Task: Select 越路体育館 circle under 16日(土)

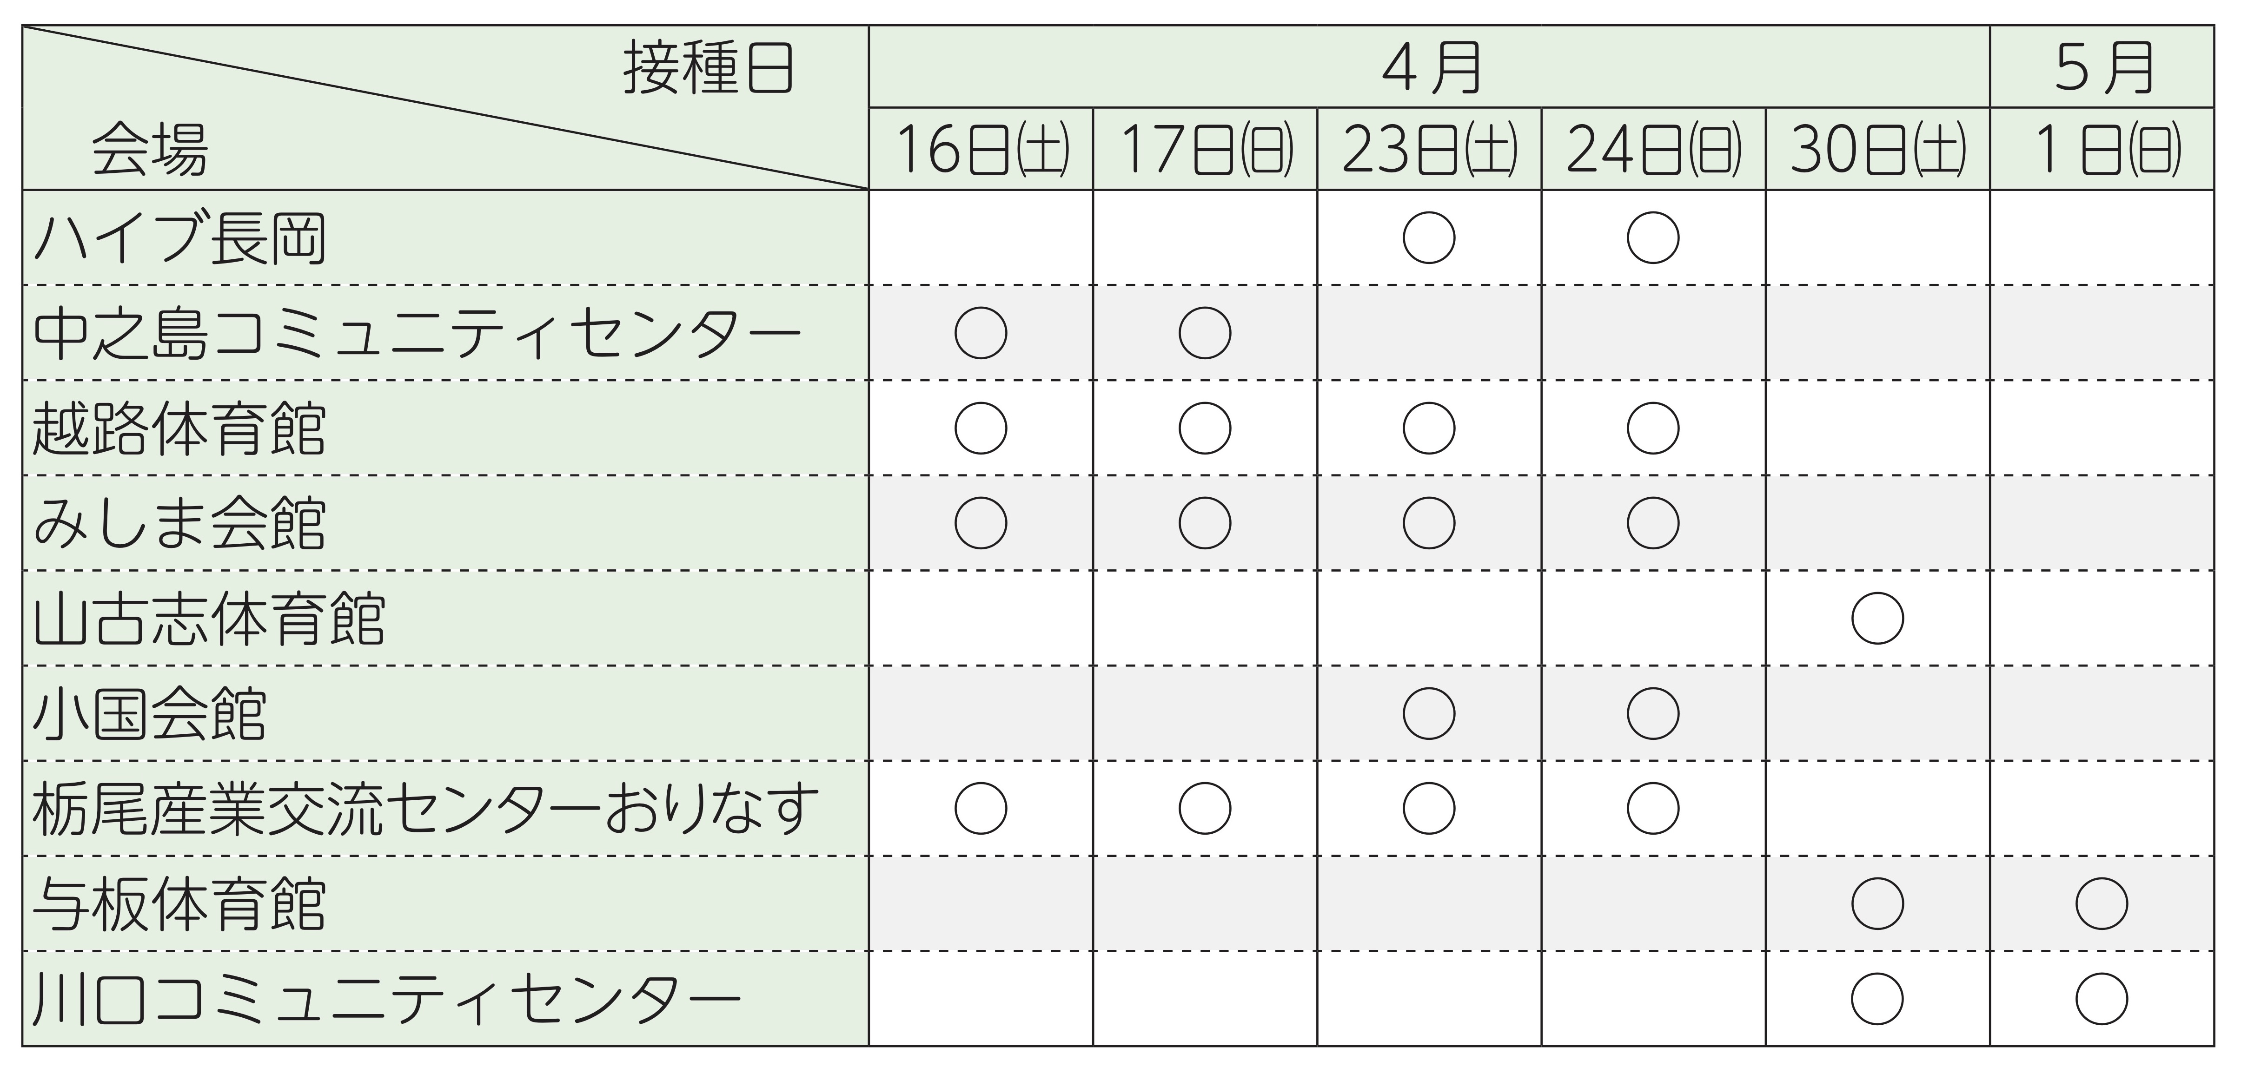Action: point(981,428)
